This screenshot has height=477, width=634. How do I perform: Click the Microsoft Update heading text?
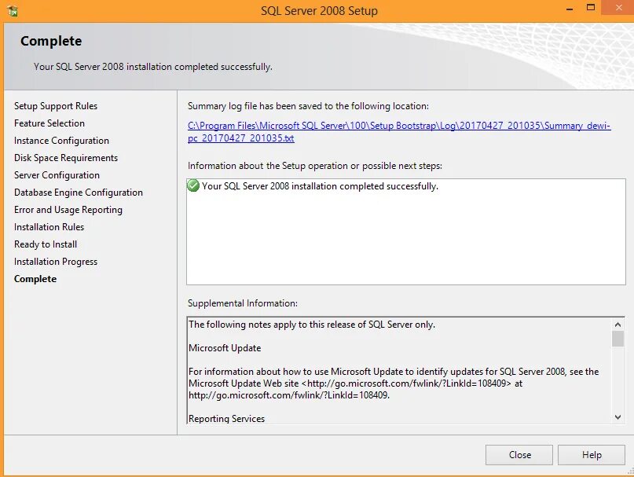(x=225, y=348)
